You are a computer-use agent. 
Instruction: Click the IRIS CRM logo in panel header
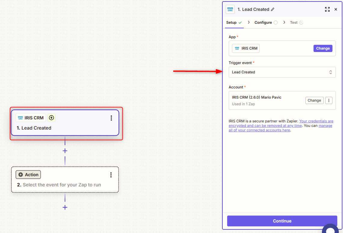230,9
